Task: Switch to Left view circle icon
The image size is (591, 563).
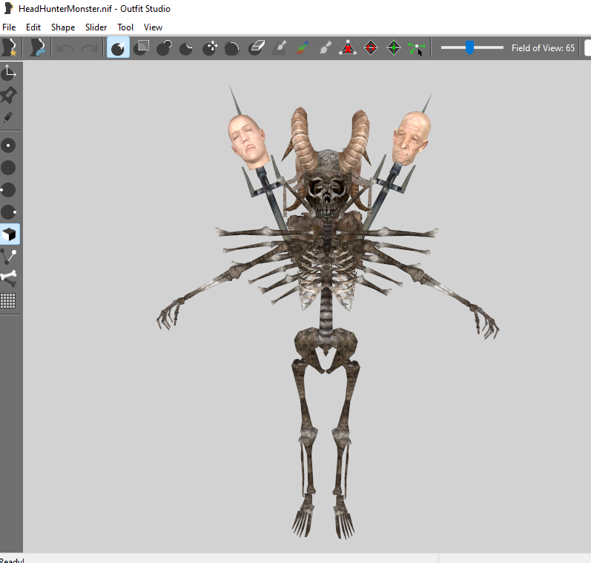Action: (x=8, y=190)
